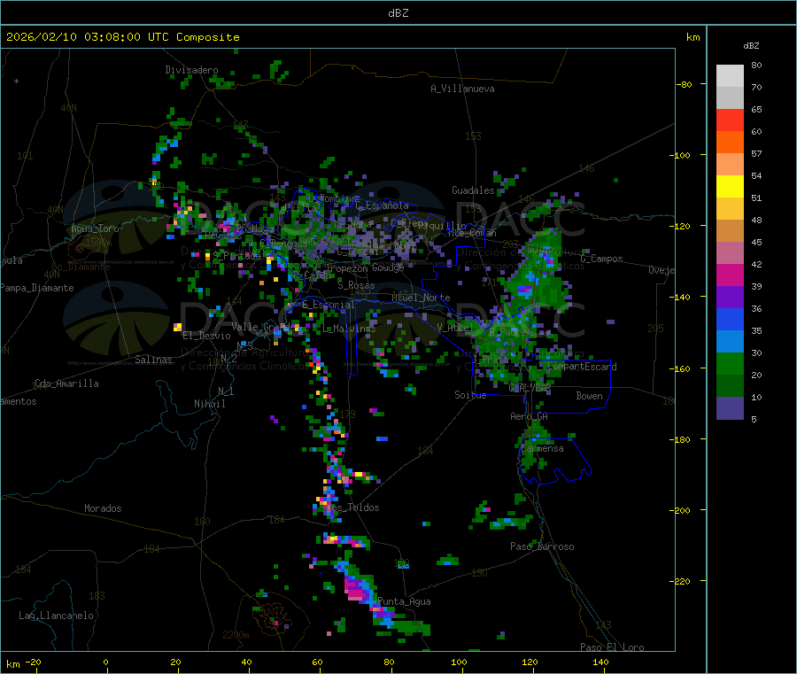Click the Paso_Barroso label

542,546
